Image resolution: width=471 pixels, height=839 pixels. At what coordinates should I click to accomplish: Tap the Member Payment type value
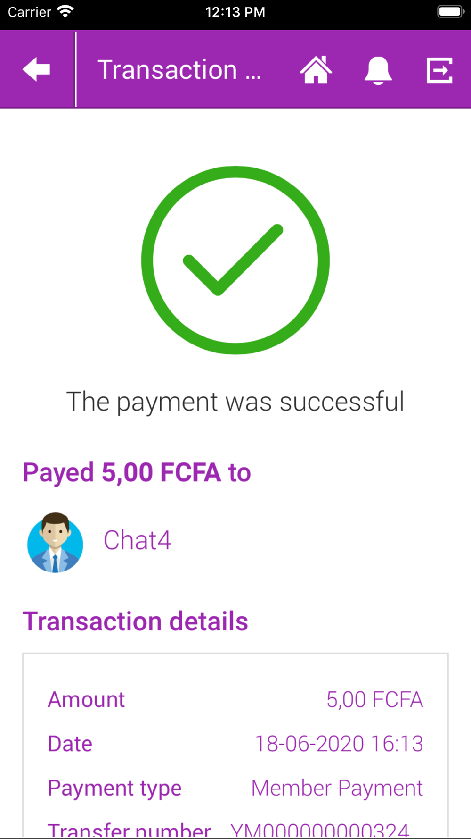coord(337,788)
